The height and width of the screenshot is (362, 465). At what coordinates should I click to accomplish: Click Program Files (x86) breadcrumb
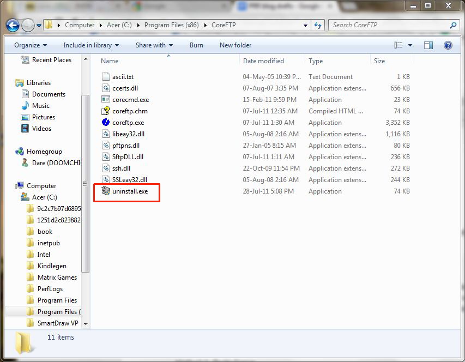(x=171, y=25)
